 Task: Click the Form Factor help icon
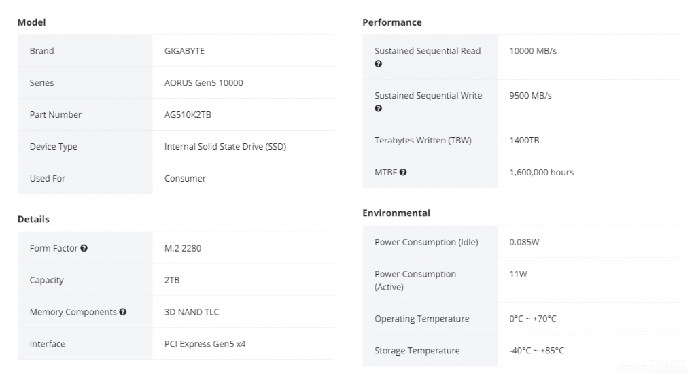[x=84, y=249]
